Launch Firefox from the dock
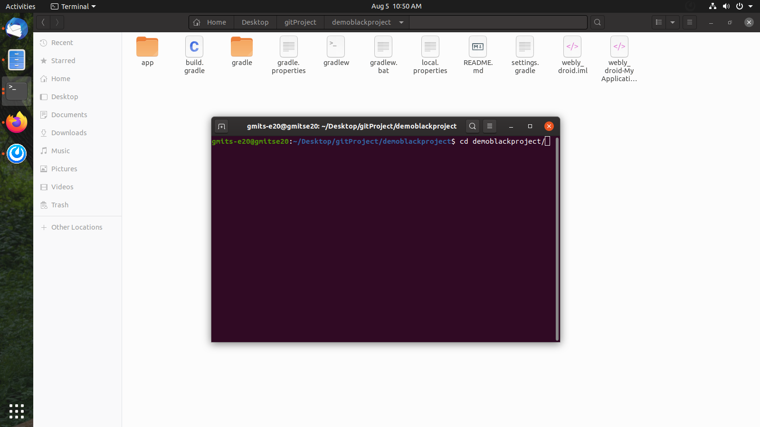760x427 pixels. pos(17,122)
